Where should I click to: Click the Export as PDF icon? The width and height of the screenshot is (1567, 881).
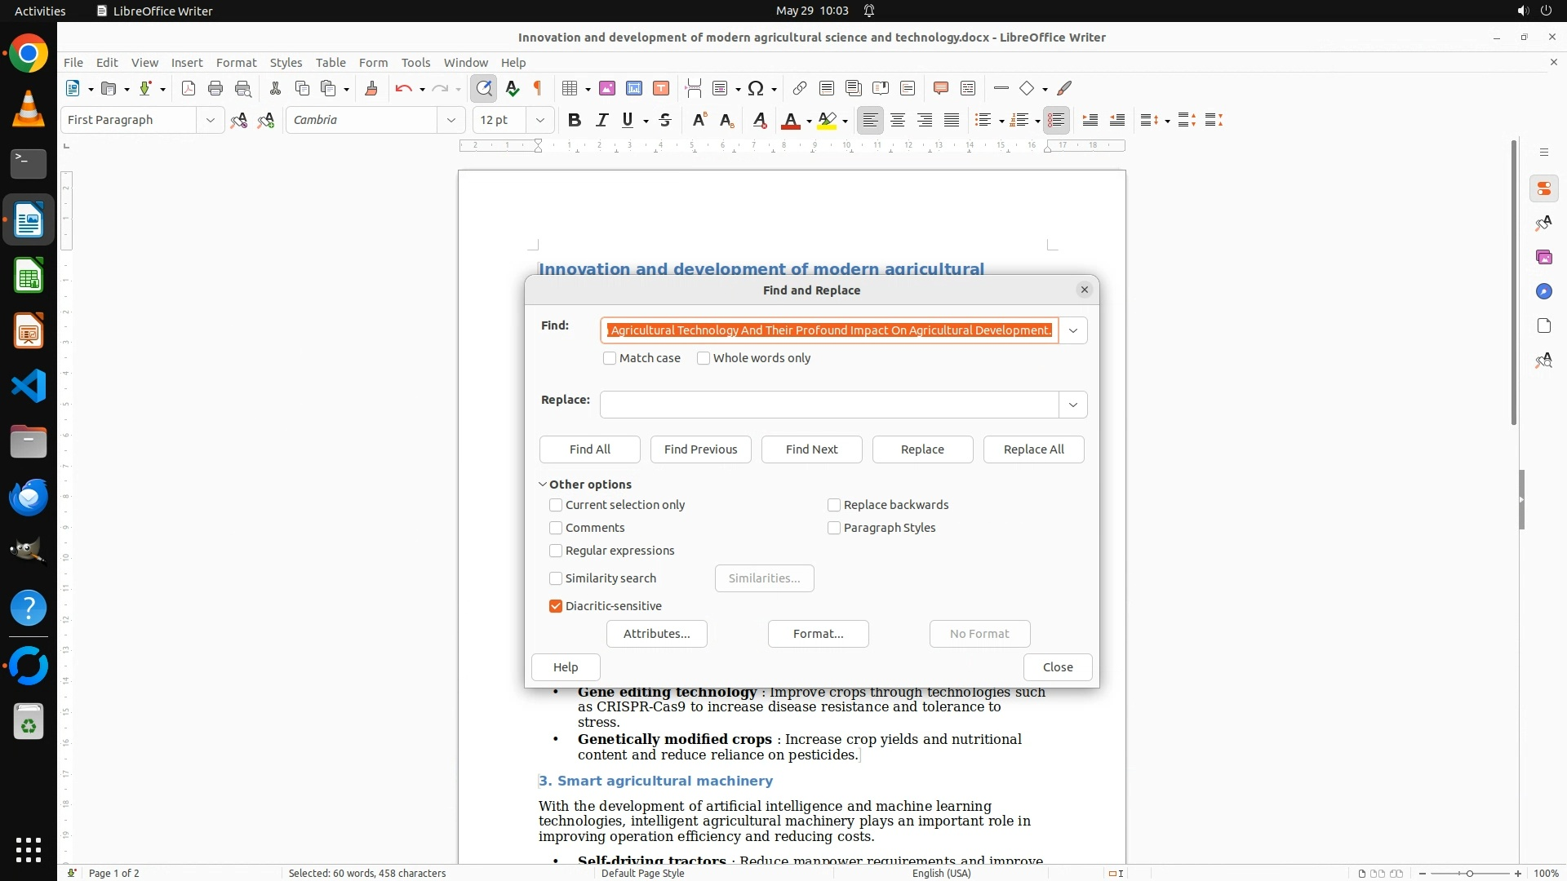pos(189,88)
